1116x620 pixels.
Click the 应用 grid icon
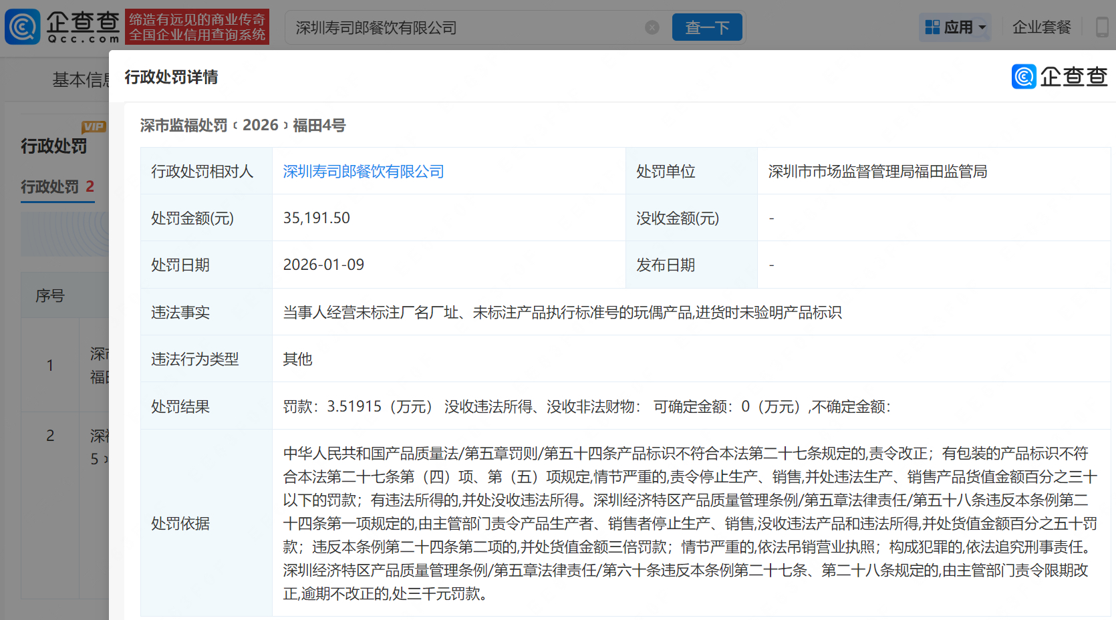tap(932, 27)
